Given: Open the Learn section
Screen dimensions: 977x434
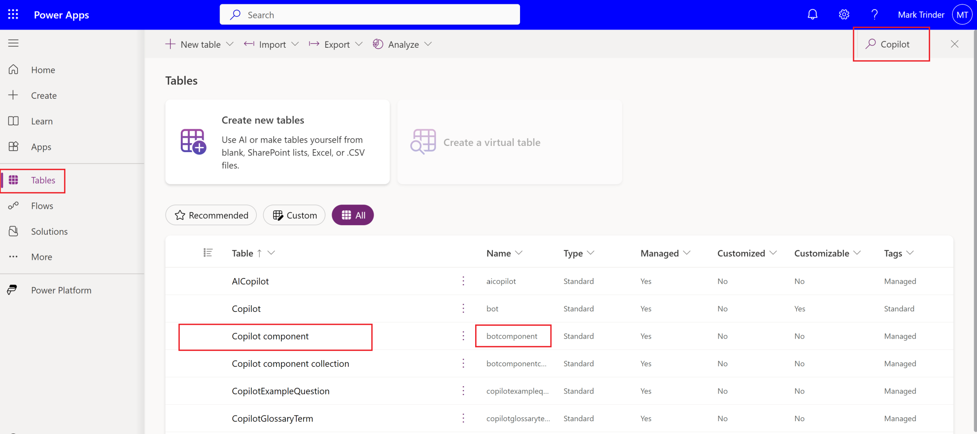Looking at the screenshot, I should pyautogui.click(x=41, y=121).
